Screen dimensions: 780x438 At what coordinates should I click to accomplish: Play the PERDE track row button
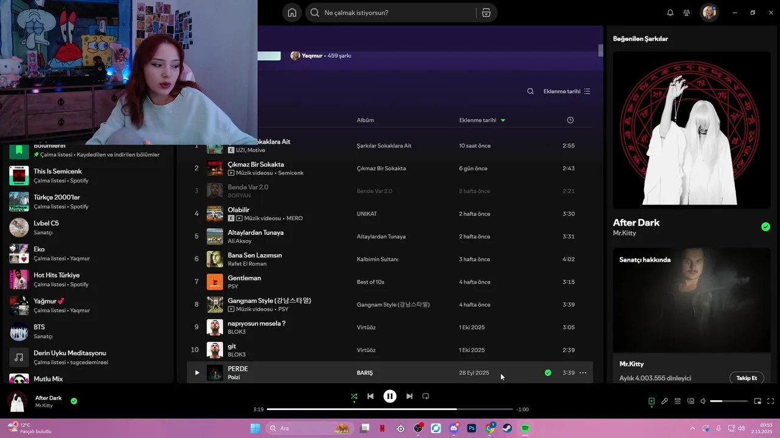coord(196,373)
